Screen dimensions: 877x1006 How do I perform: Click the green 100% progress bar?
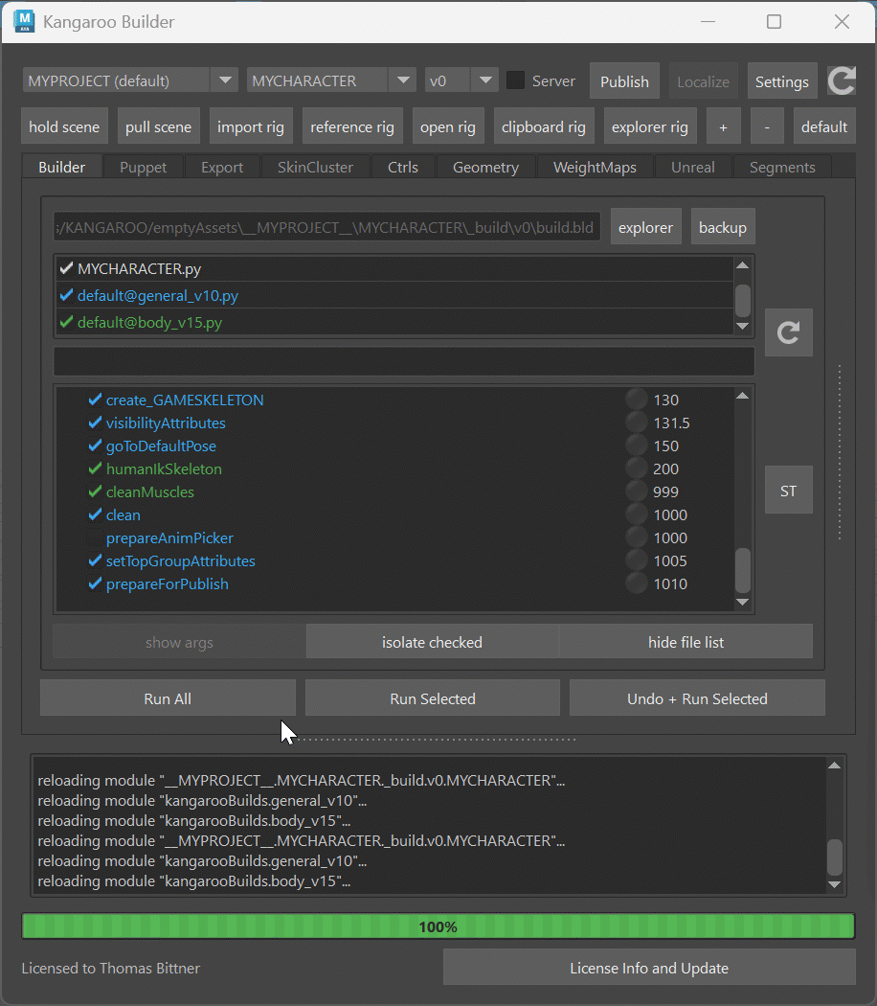point(438,926)
